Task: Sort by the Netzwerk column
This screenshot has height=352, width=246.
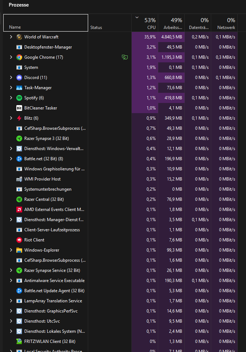Action: click(x=226, y=24)
